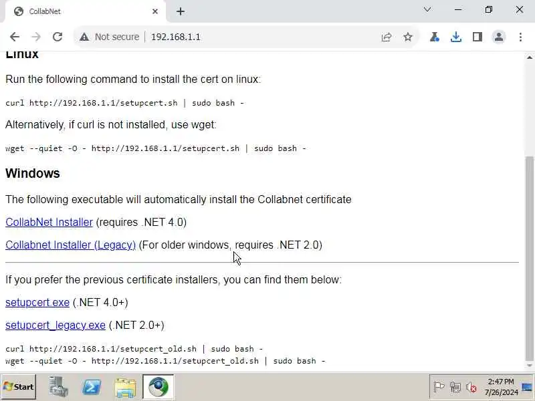
Task: Click the forward navigation arrow
Action: [x=36, y=37]
